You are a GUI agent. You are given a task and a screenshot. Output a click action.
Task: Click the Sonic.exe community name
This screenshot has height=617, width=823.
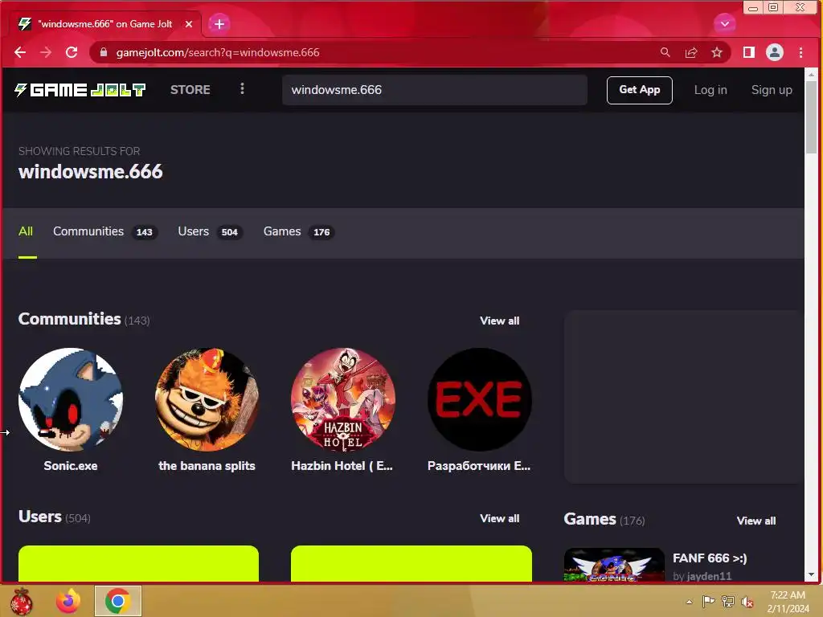[71, 466]
